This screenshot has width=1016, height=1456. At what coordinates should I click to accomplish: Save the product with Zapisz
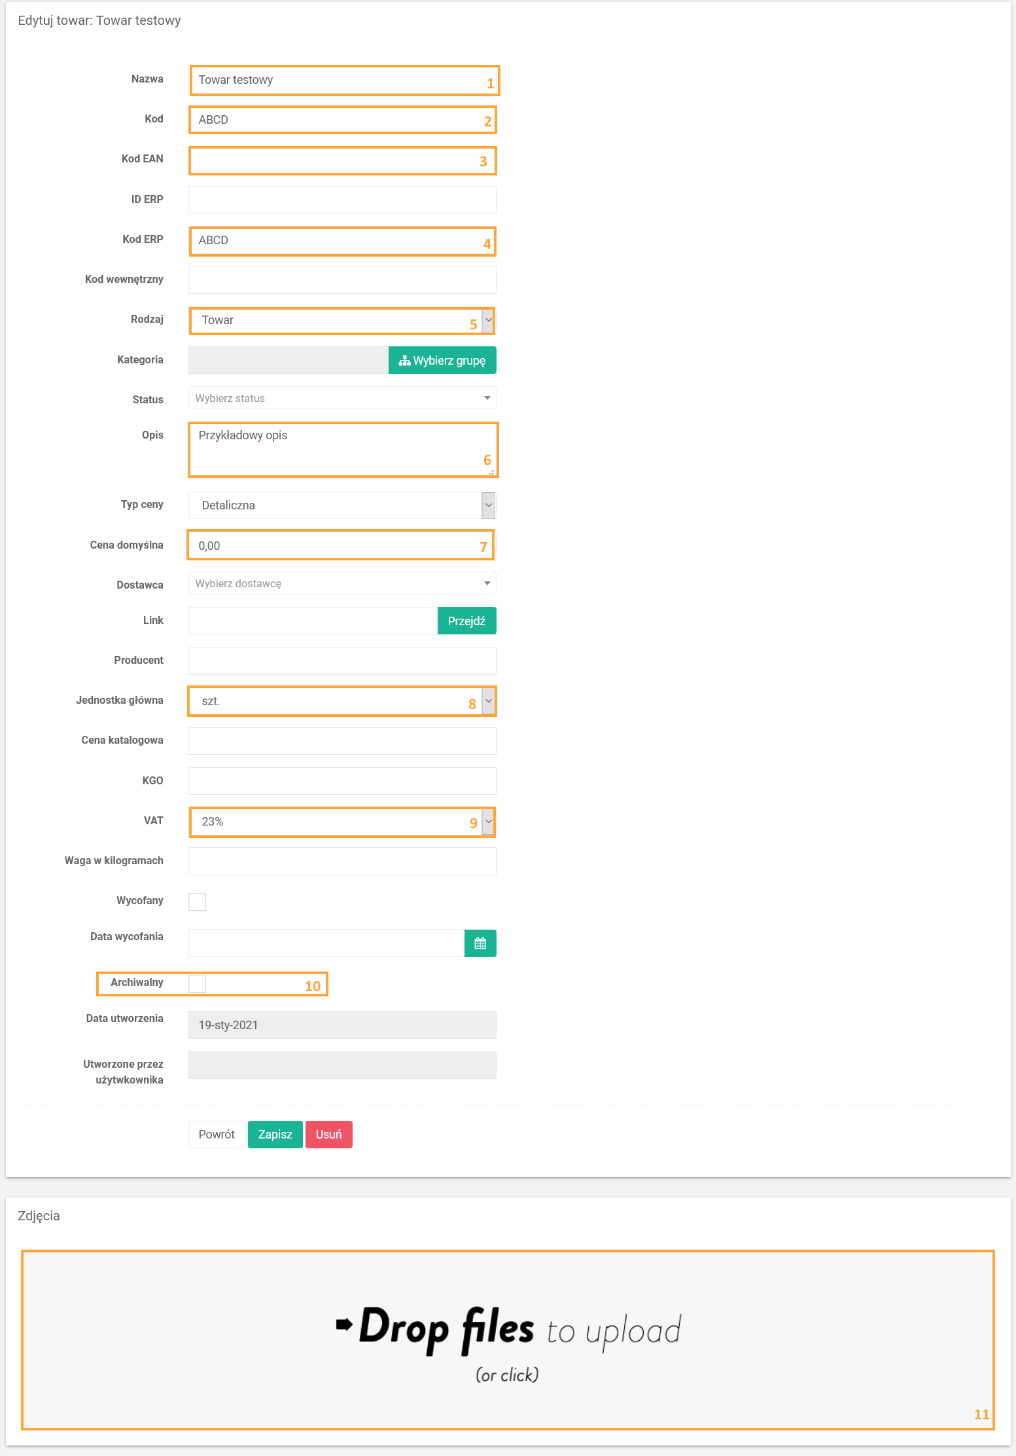tap(275, 1135)
